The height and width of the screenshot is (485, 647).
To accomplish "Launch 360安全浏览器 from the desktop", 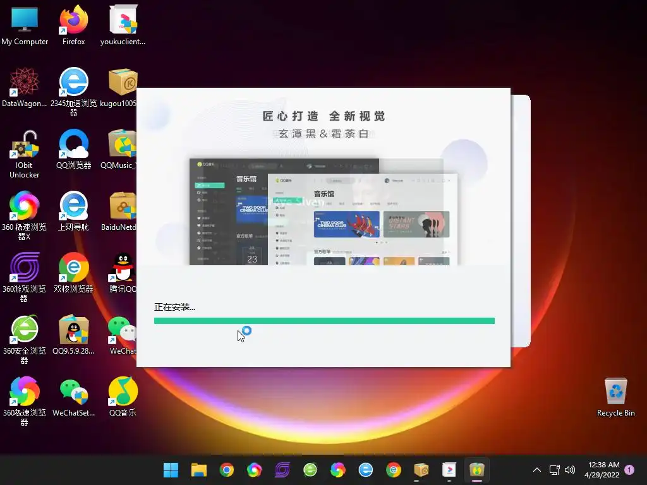I will (x=25, y=339).
